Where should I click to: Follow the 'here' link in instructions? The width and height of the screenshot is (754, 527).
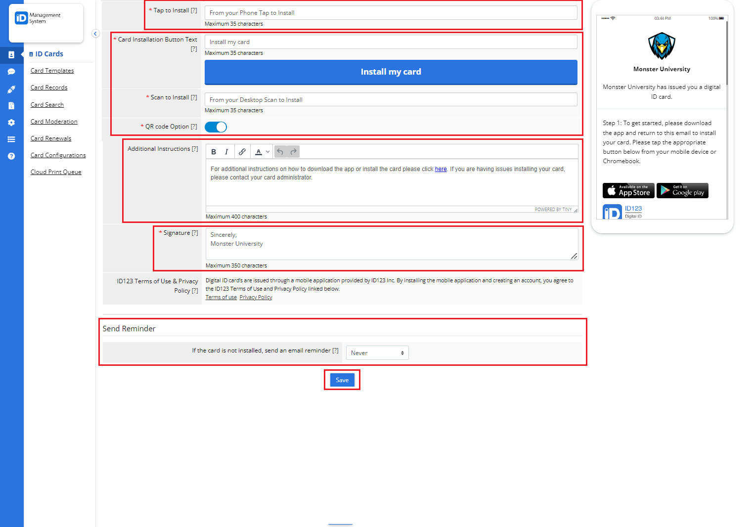(441, 169)
